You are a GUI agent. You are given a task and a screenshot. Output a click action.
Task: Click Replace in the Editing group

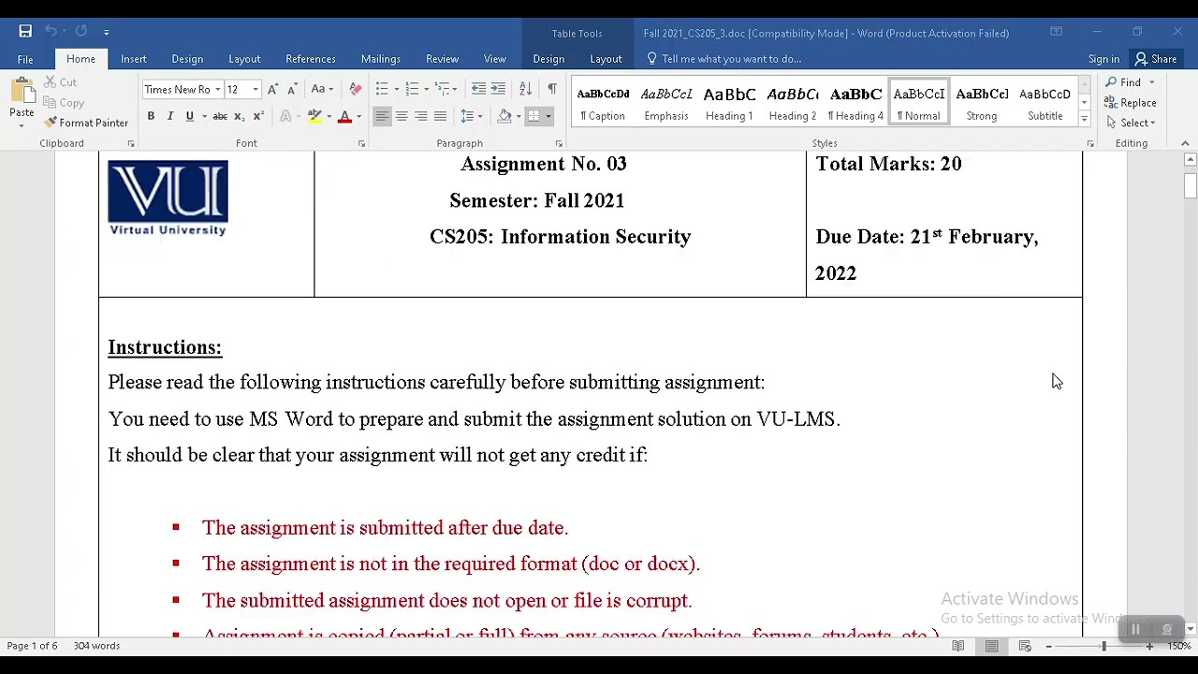click(x=1130, y=103)
